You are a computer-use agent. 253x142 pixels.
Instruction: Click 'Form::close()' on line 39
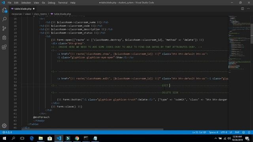coord(66,106)
